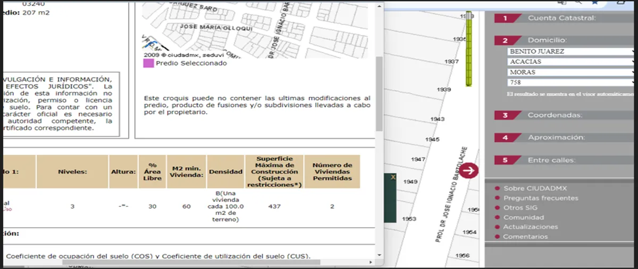Open the ACACIAS colonia dropdown
The width and height of the screenshot is (638, 269).
point(572,62)
